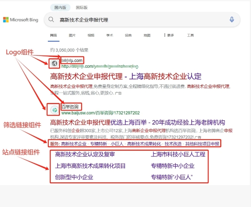Open www.baijusw.com green URL link
The image size is (251, 207).
(x=100, y=113)
